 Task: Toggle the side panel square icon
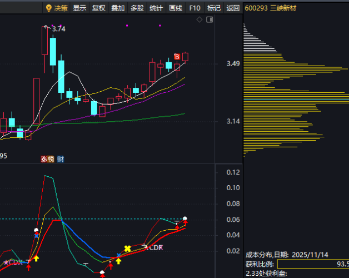point(209,20)
